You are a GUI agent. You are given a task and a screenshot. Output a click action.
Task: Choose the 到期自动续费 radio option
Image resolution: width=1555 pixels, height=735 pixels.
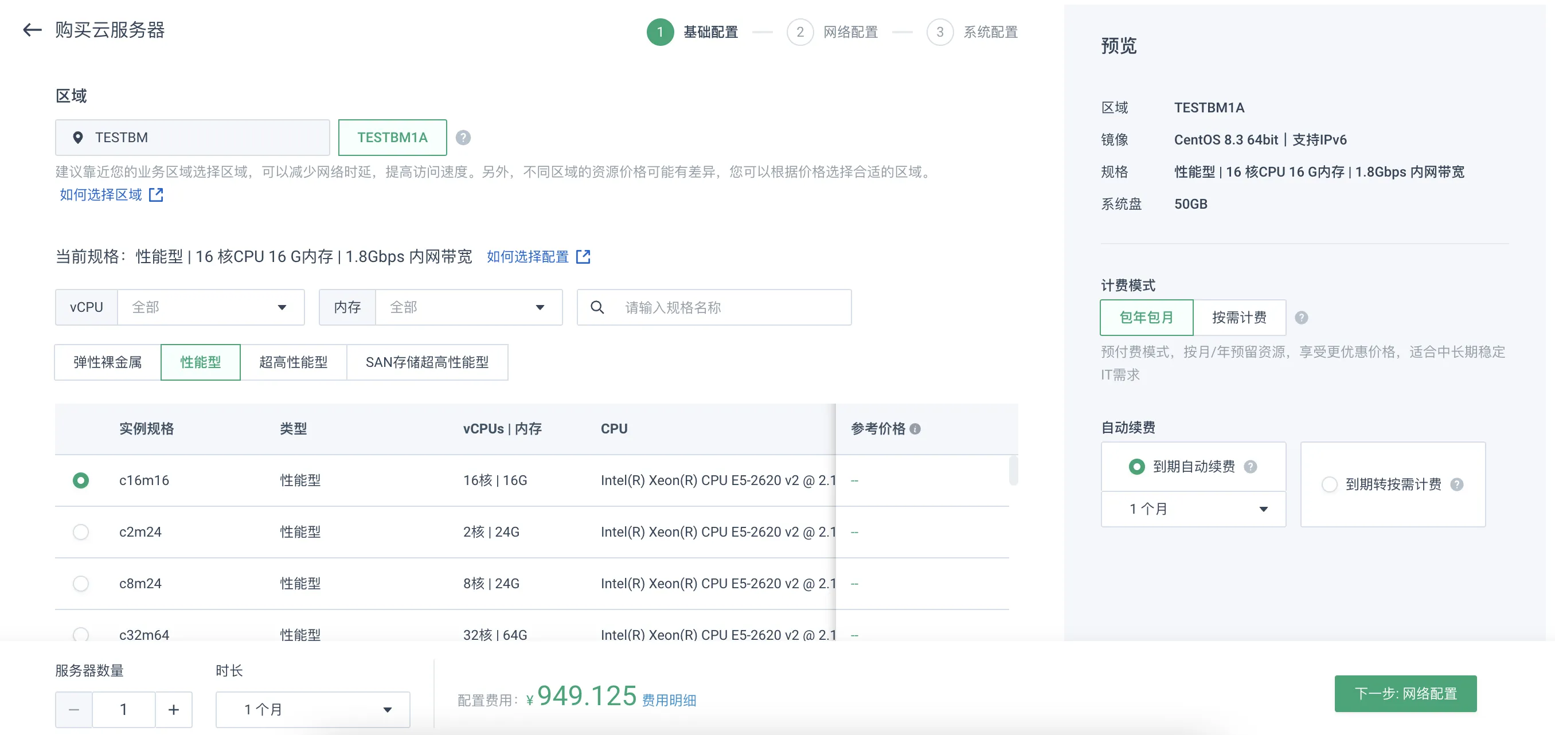[x=1136, y=467]
